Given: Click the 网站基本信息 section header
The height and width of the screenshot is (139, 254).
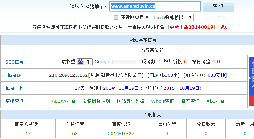Looking at the screenshot, I should click(143, 40).
